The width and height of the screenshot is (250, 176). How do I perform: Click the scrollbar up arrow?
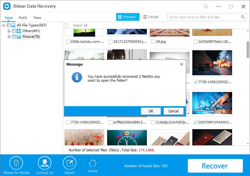point(248,31)
